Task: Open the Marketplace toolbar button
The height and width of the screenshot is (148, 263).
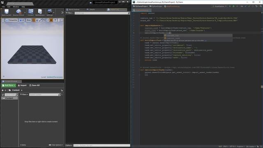Action: pos(40,13)
